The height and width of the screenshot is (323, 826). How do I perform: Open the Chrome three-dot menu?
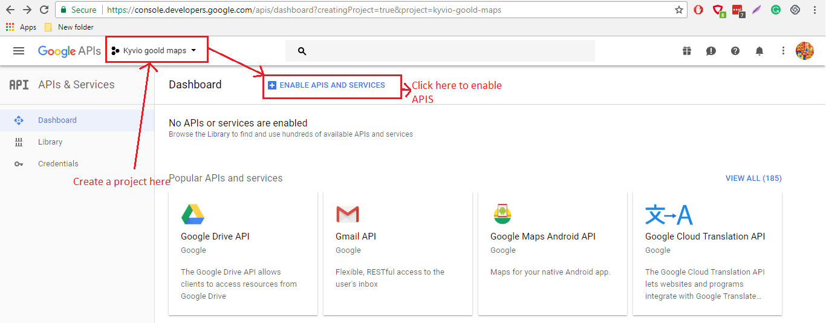(815, 10)
